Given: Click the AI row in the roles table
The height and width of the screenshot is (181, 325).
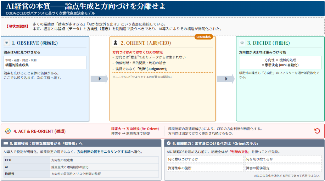Looking at the screenshot, I should pyautogui.click(x=81, y=167).
